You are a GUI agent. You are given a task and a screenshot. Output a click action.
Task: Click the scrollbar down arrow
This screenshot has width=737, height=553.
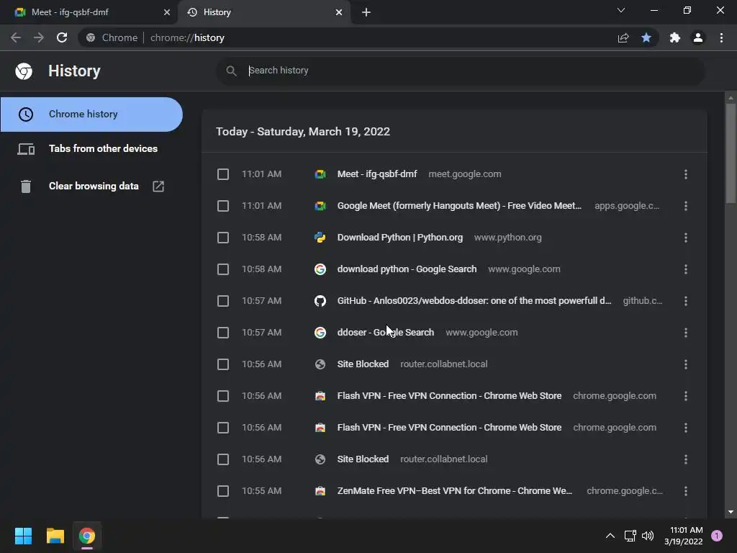731,513
